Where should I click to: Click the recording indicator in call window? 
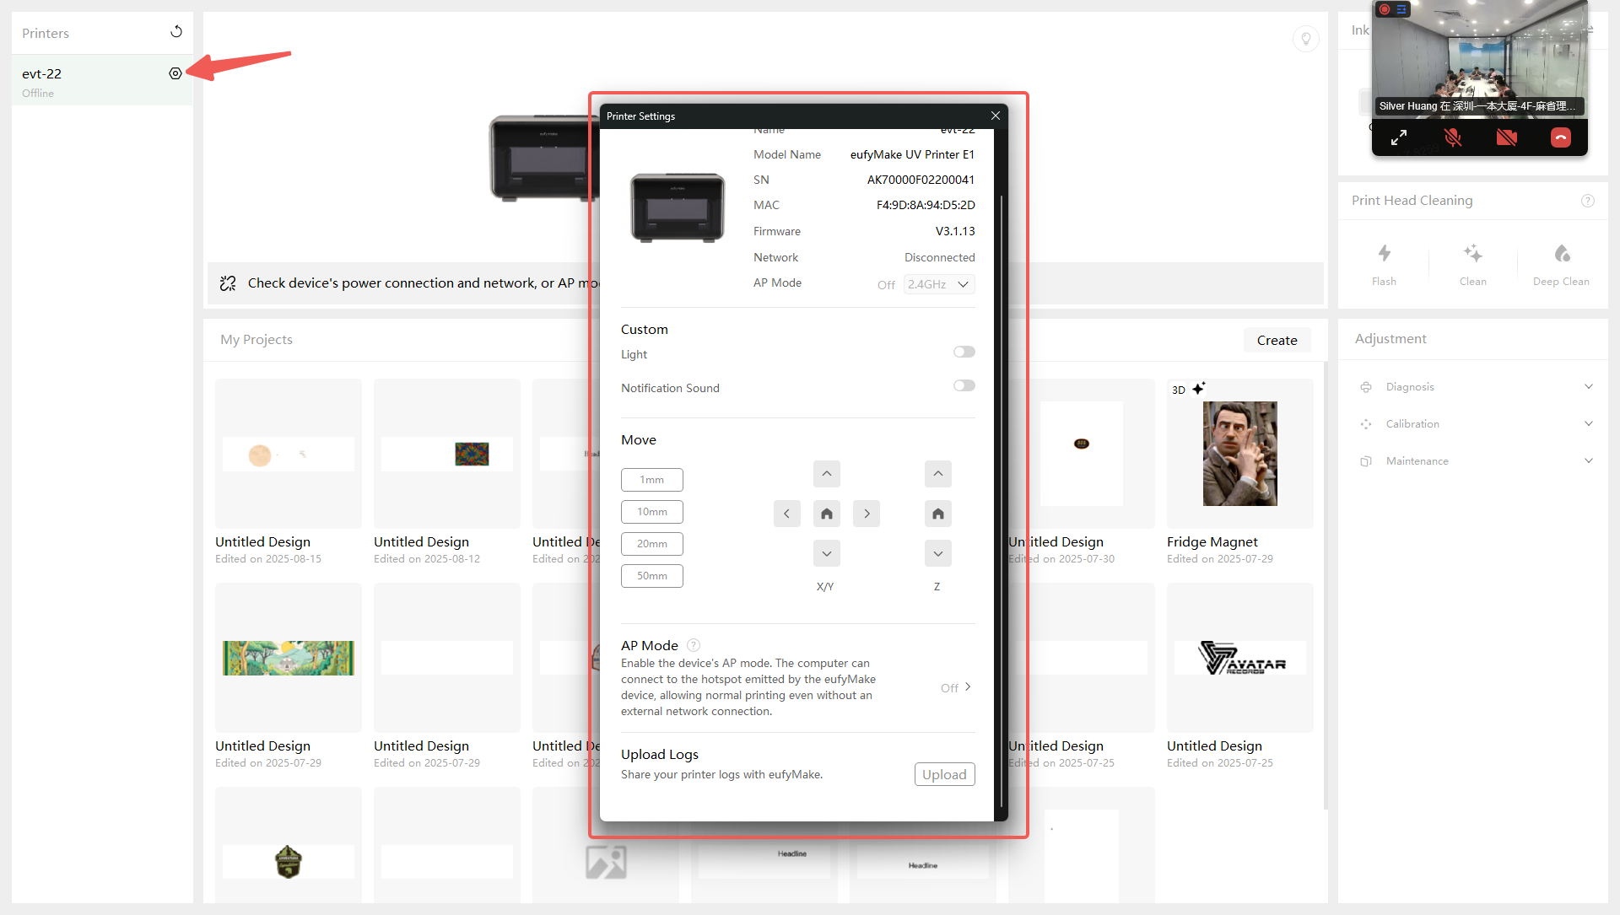(x=1385, y=9)
